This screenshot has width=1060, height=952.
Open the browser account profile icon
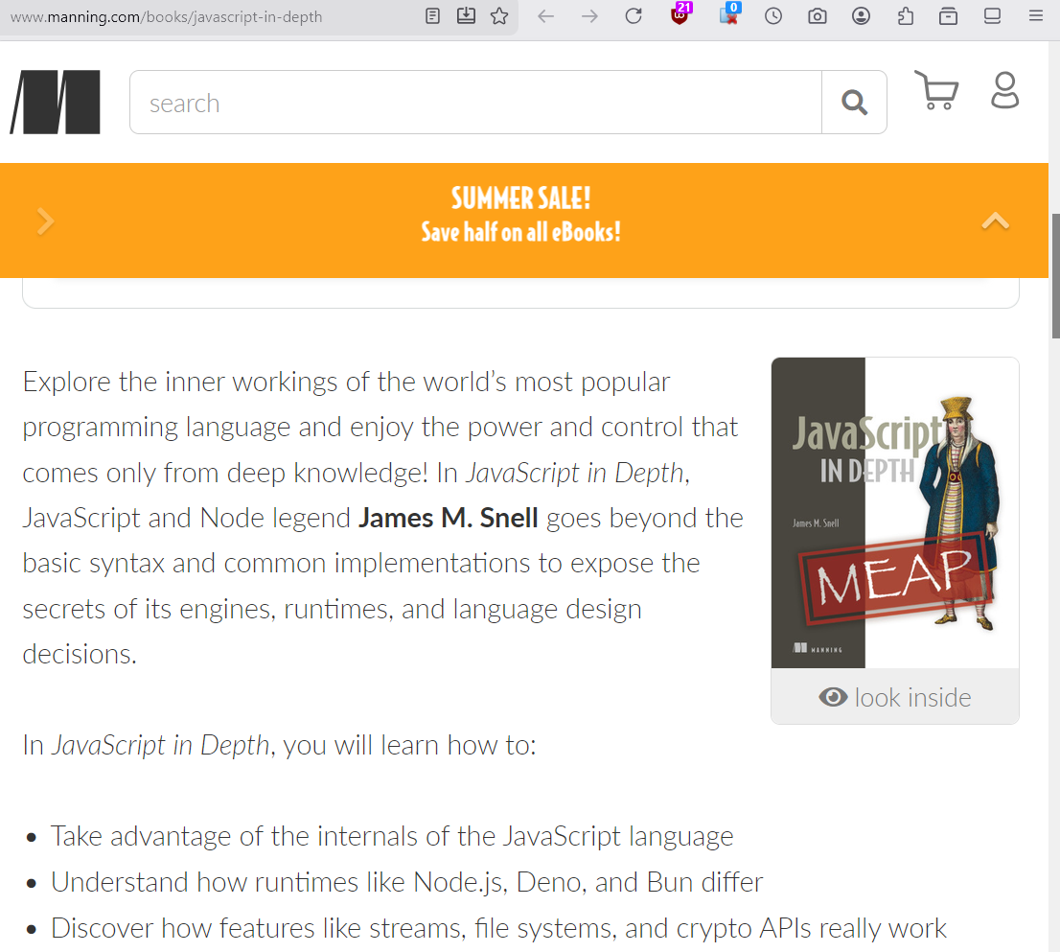click(x=861, y=15)
